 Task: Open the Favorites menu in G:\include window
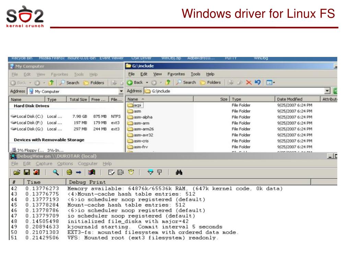click(x=176, y=74)
